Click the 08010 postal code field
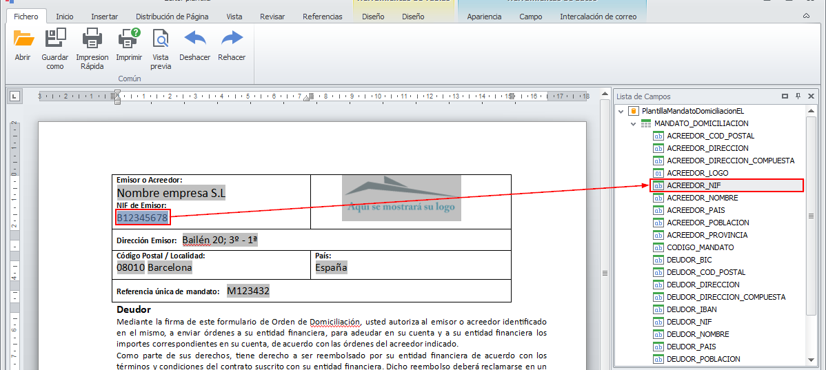The width and height of the screenshot is (826, 370). tap(130, 267)
